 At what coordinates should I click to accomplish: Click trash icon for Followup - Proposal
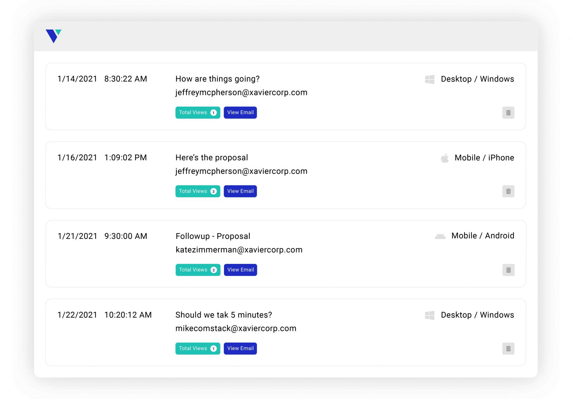tap(508, 270)
